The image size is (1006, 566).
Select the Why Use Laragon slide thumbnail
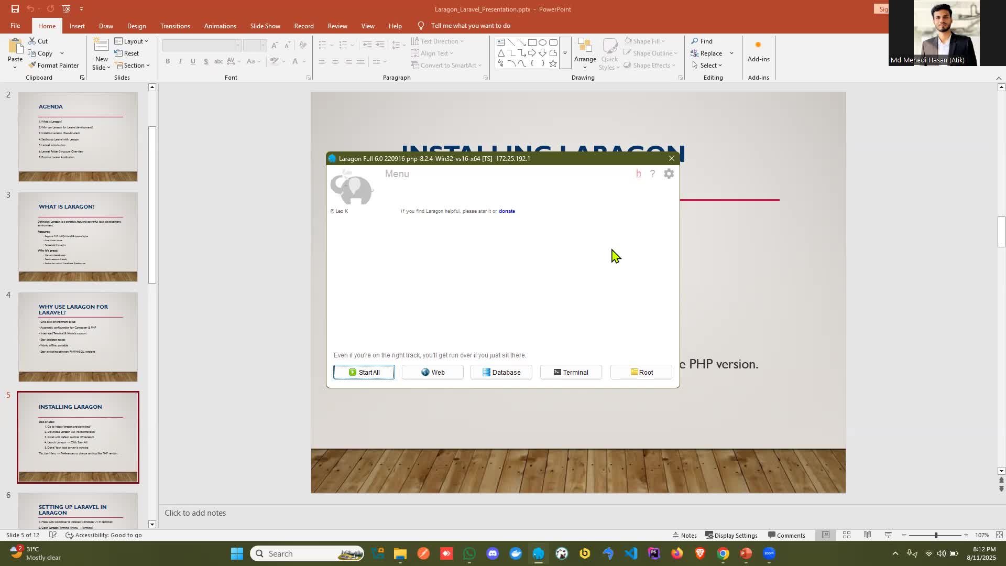78,336
